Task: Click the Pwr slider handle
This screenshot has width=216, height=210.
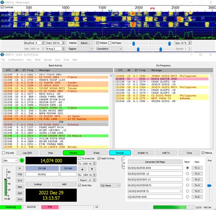Action: (x=210, y=185)
